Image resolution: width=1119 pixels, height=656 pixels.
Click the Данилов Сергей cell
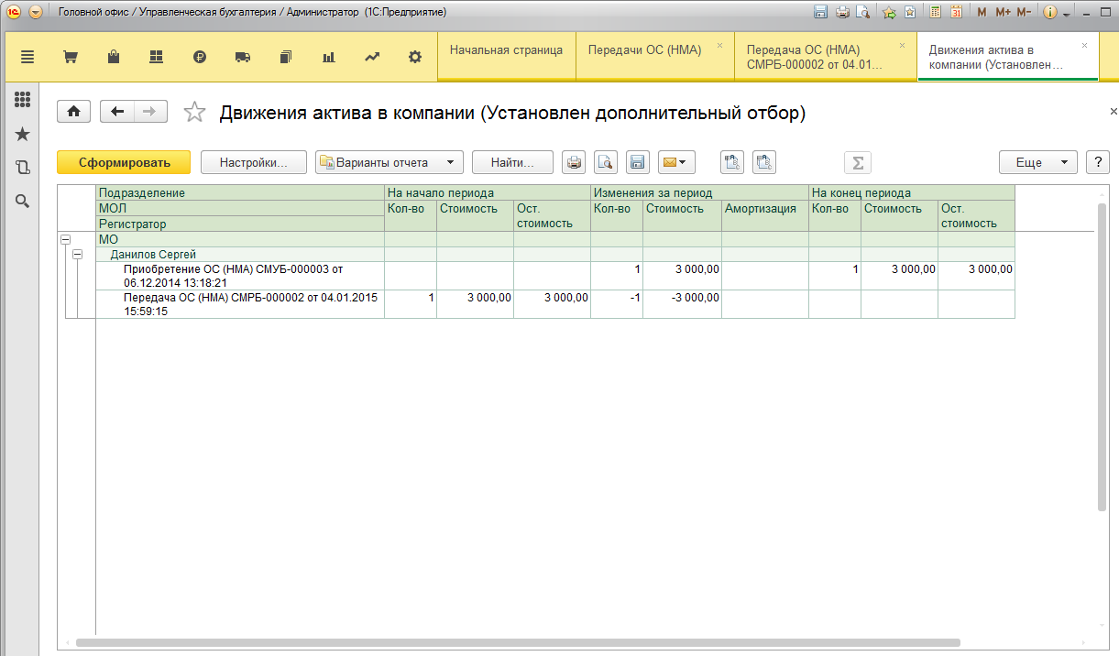pyautogui.click(x=240, y=254)
